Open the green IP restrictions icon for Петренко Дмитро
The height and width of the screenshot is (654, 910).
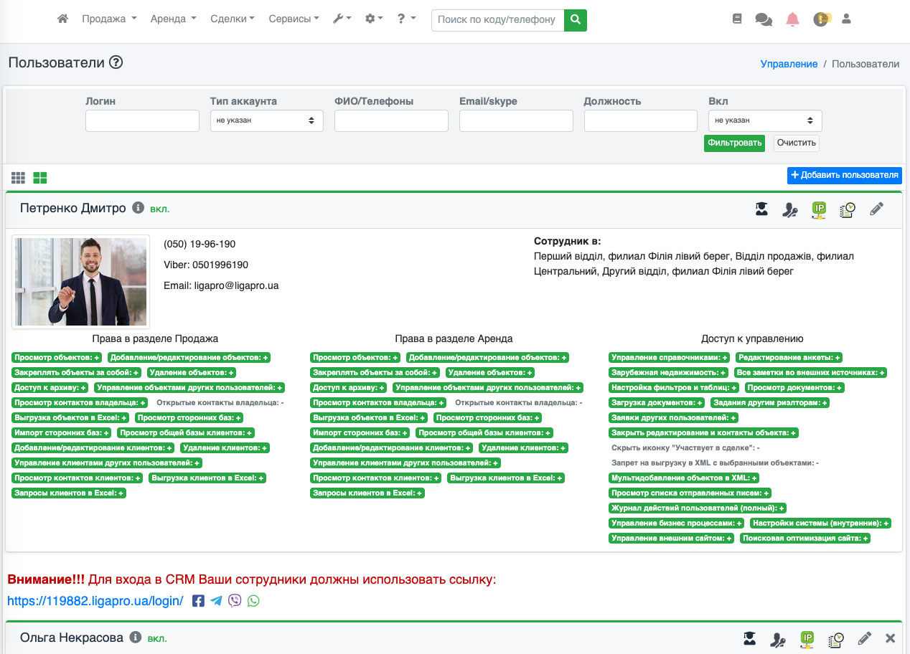(x=819, y=209)
